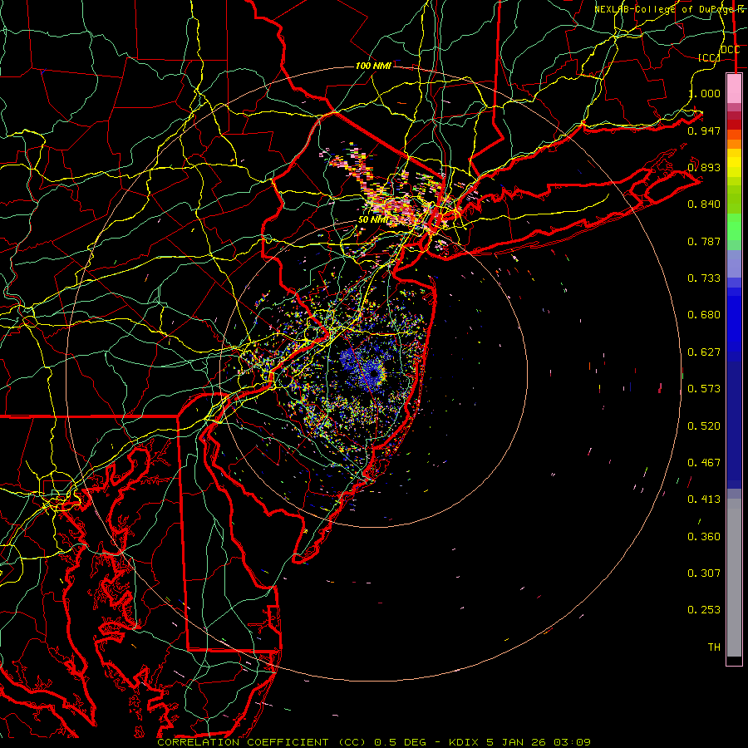Click the Correlation Coefficient caption at bottom

coord(374,742)
